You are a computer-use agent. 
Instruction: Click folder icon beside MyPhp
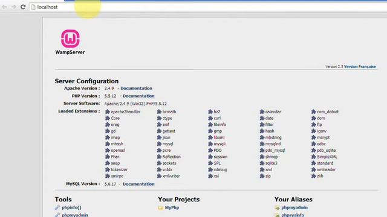click(161, 207)
